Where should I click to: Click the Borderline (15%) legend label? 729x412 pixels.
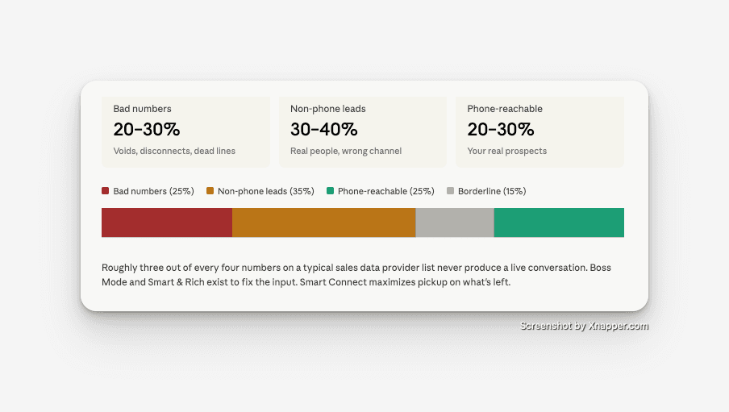click(x=492, y=191)
